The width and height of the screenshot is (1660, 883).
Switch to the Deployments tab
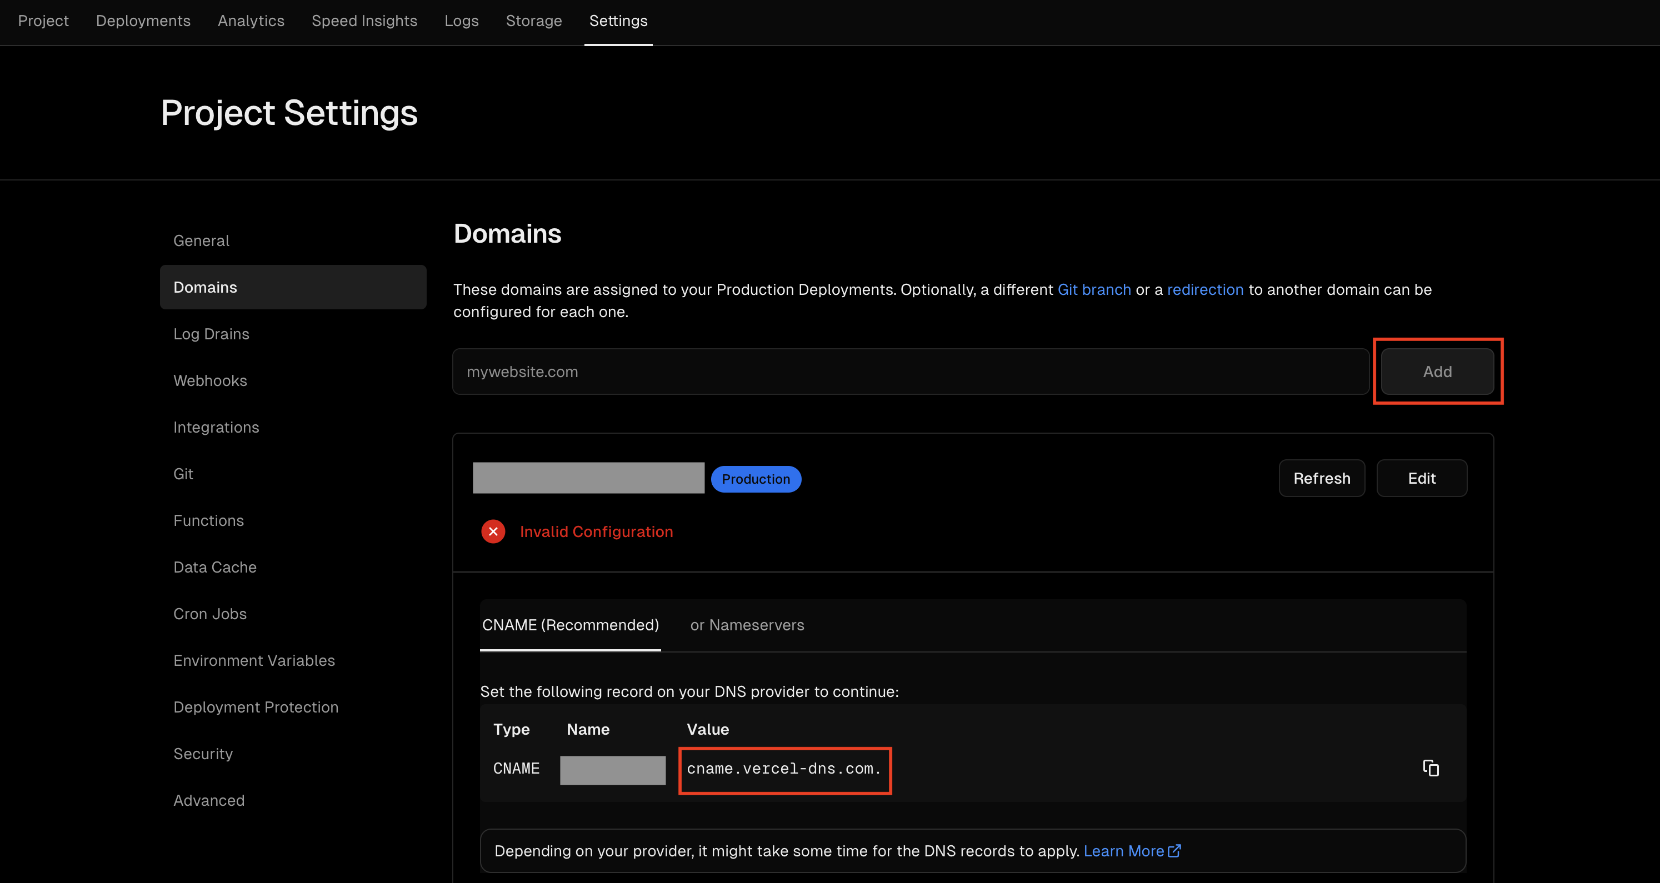click(x=143, y=21)
